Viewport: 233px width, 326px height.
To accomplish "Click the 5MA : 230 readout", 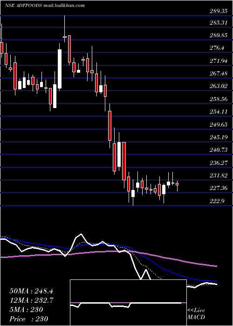I will tap(26, 310).
